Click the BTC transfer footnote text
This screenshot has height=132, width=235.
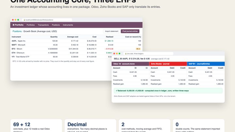(53, 61)
